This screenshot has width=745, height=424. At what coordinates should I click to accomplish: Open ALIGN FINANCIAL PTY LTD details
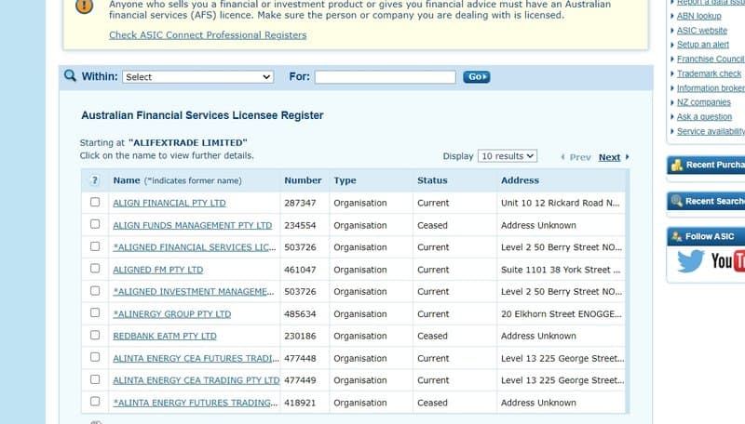(169, 203)
